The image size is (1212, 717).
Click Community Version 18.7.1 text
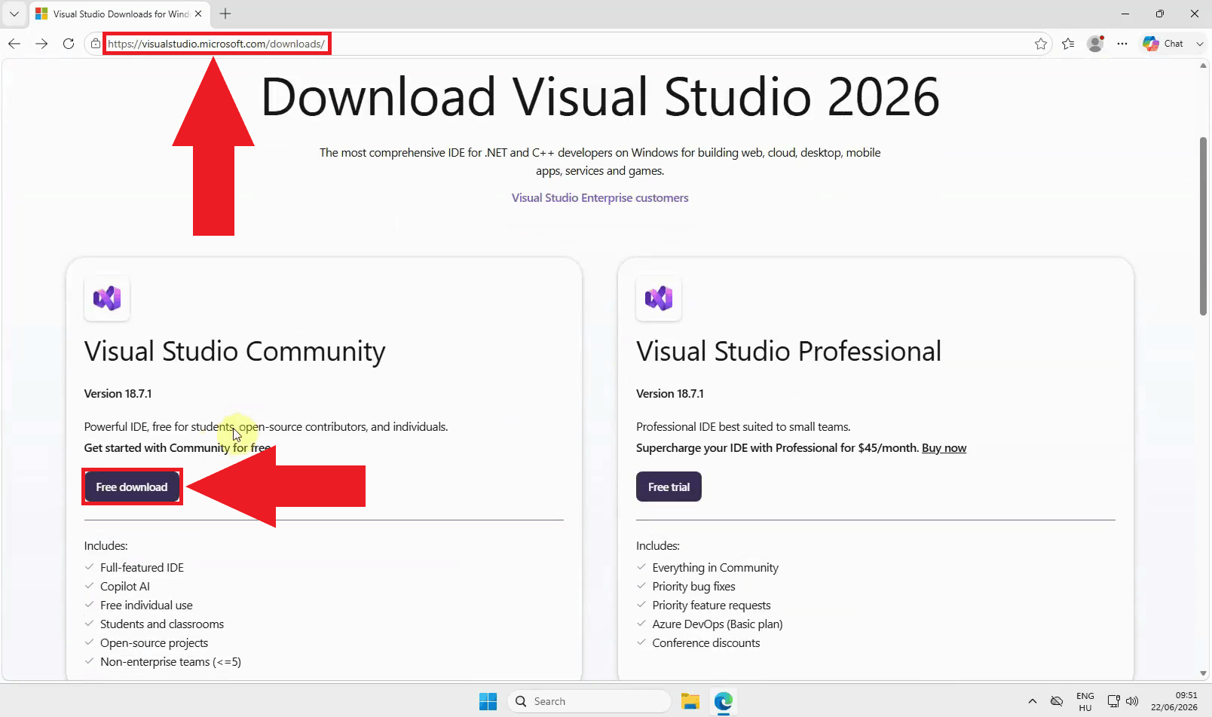tap(118, 393)
